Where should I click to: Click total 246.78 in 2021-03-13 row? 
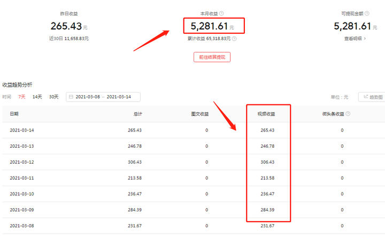click(135, 146)
